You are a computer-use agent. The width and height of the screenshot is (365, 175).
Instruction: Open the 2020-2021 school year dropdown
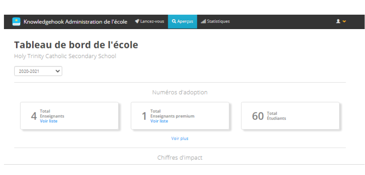tap(38, 71)
